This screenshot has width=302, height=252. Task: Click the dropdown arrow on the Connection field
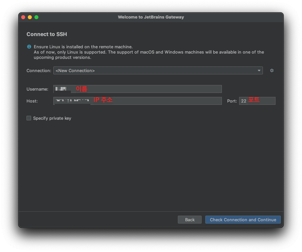click(x=260, y=70)
